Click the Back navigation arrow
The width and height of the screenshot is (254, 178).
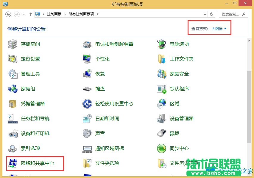click(x=8, y=14)
